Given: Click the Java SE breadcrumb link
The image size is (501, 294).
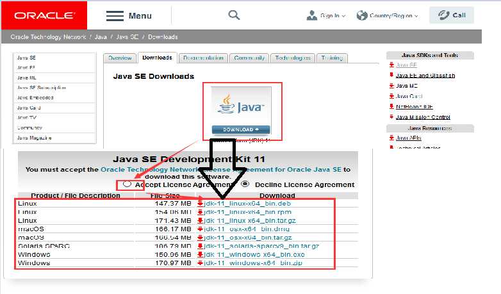Looking at the screenshot, I should pyautogui.click(x=127, y=37).
